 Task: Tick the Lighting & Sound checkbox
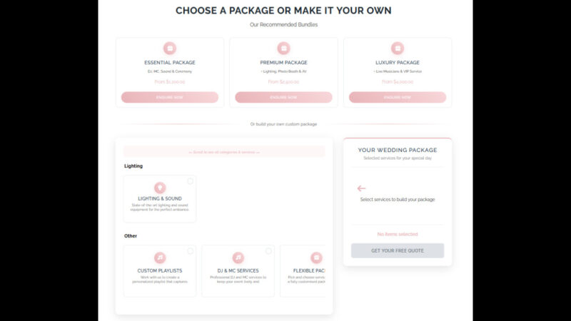click(x=190, y=181)
